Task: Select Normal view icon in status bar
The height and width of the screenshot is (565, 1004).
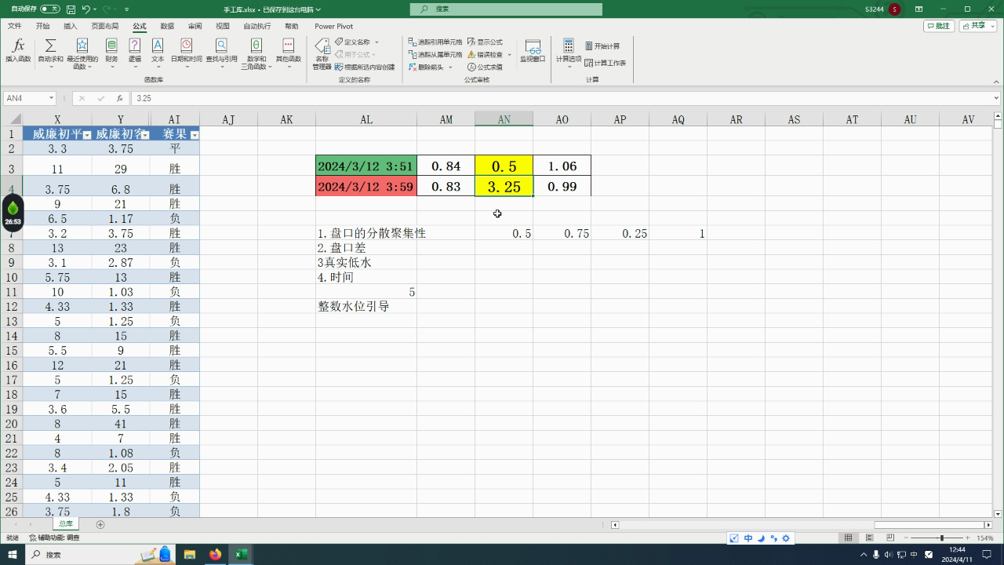Action: (x=848, y=538)
